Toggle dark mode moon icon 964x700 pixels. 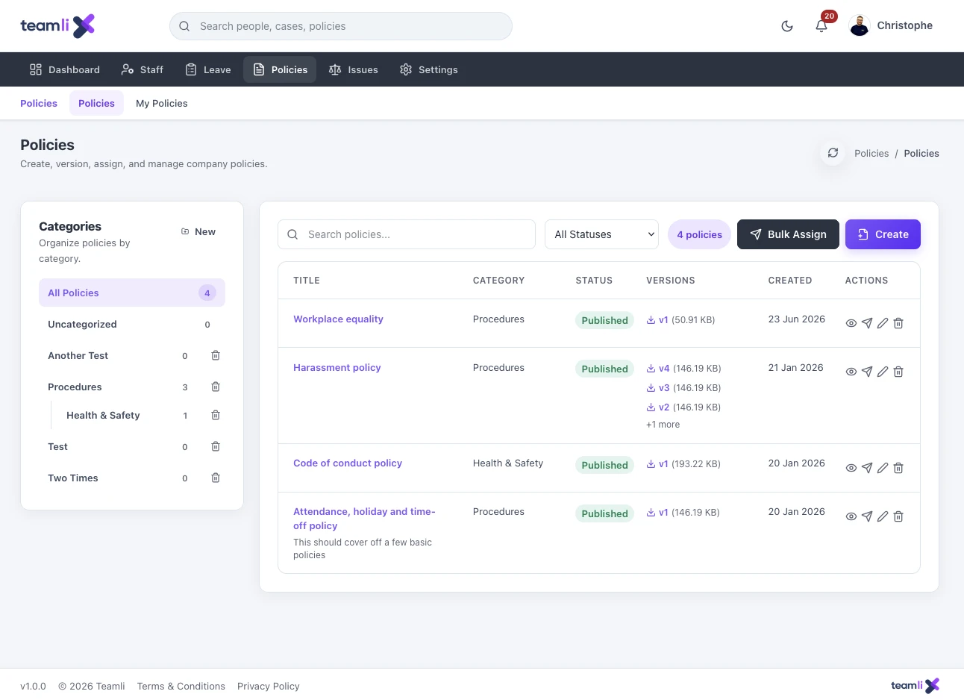coord(787,26)
